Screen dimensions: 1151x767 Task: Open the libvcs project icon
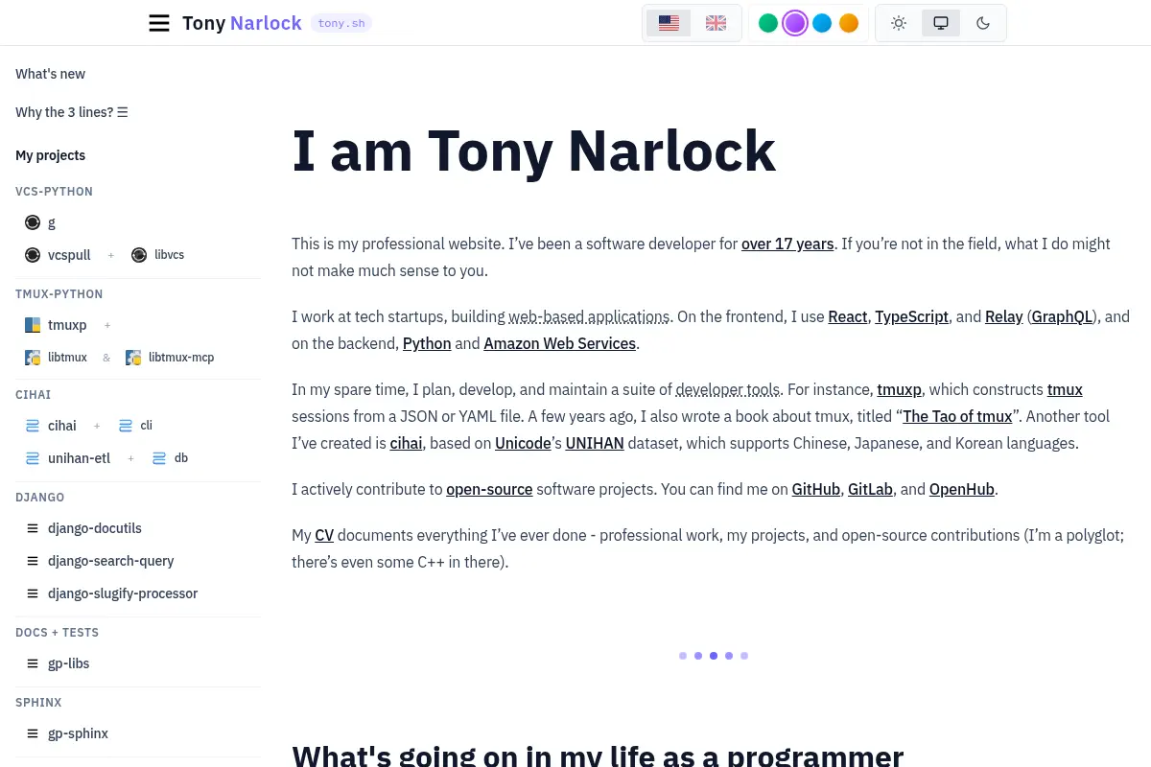(139, 255)
